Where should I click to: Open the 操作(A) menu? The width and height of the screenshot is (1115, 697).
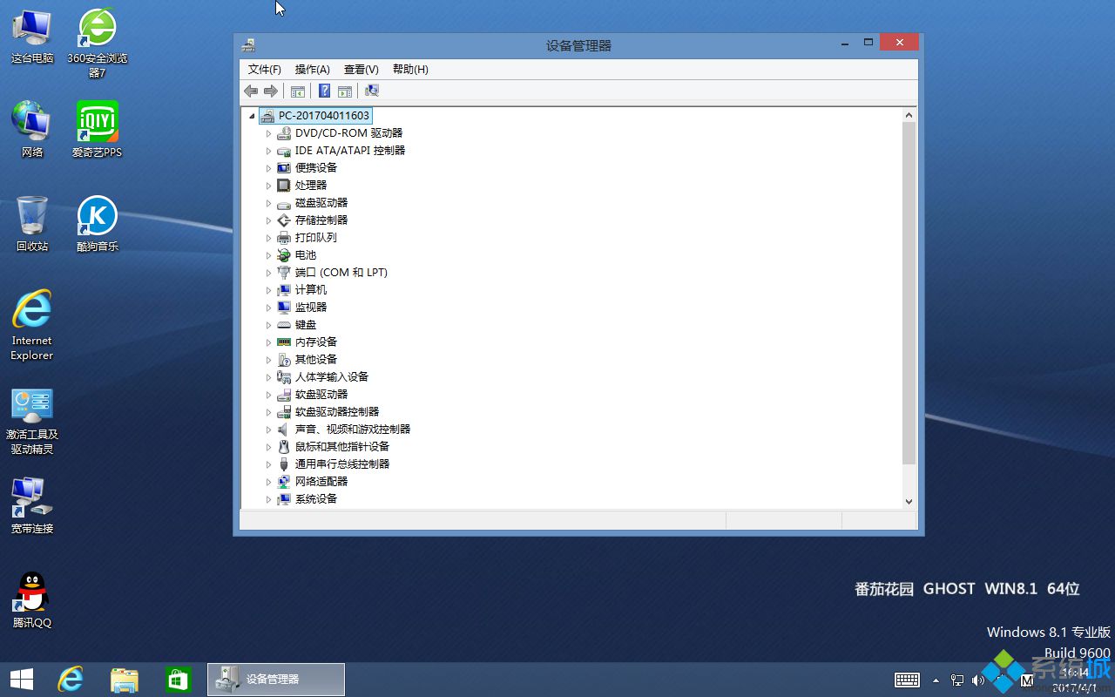(x=313, y=70)
